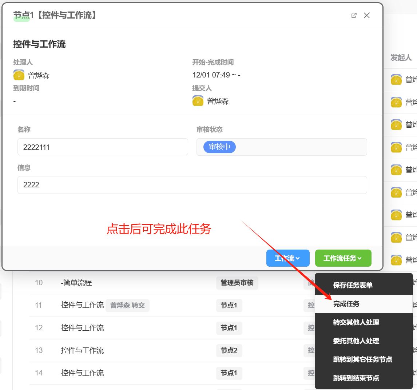Choose 保存任务表单 menu entry

[x=353, y=285]
